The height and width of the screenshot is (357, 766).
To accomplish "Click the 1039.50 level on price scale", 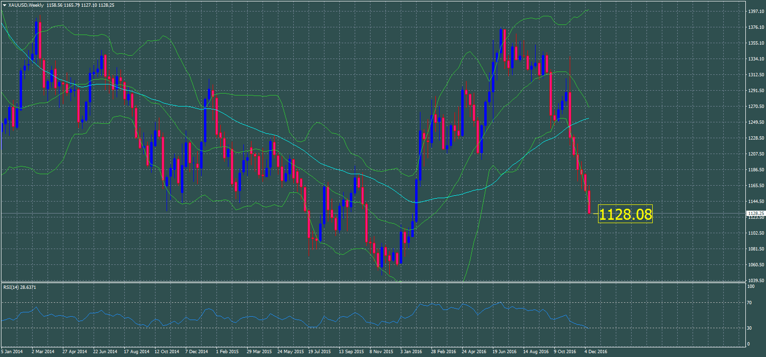I will point(756,281).
